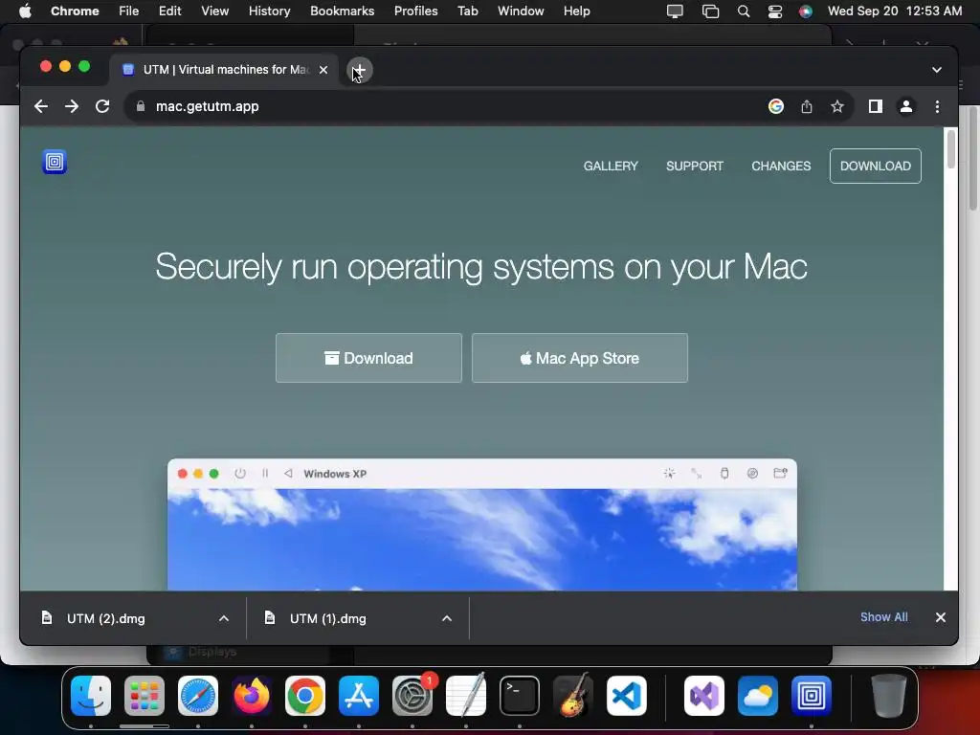Open Finder from the Dock

click(x=91, y=696)
